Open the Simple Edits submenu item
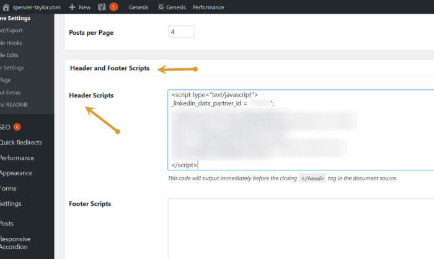The image size is (434, 259). [x=9, y=55]
